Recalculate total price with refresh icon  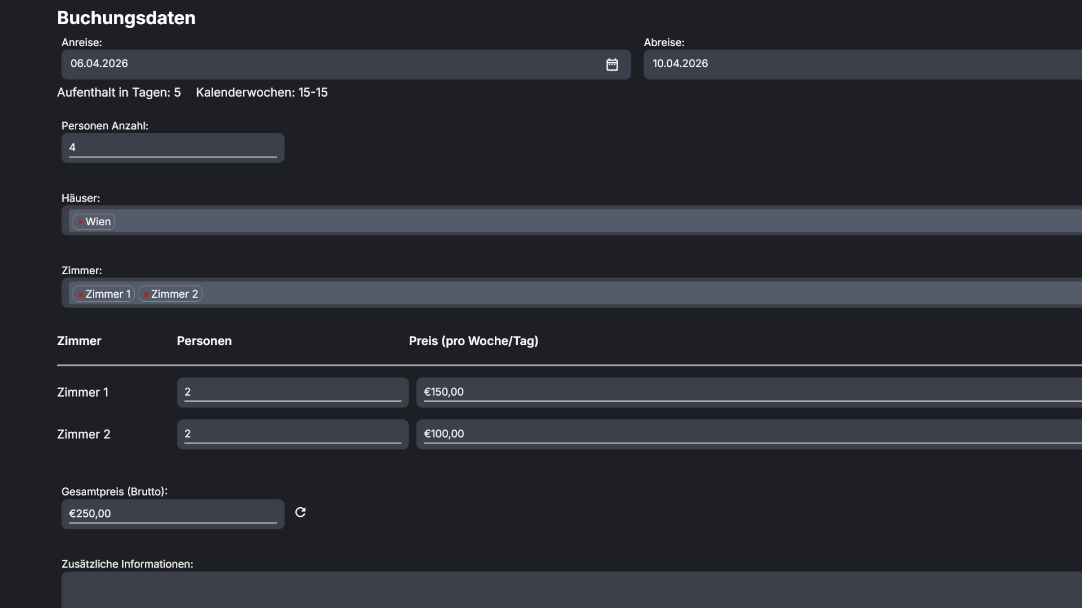coord(300,512)
